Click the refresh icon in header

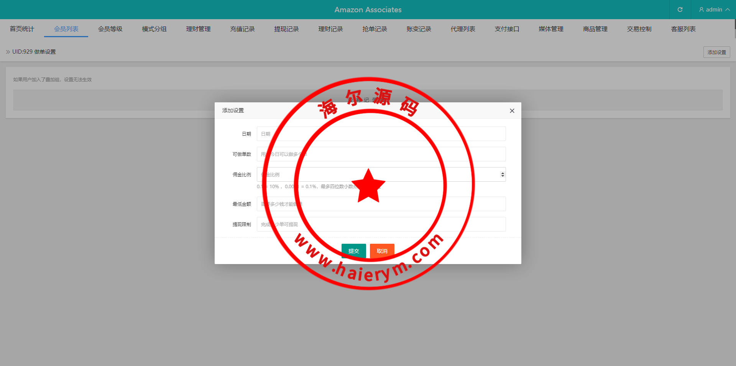(680, 10)
